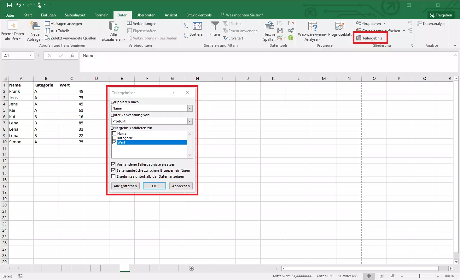Click the zoom slider handle

420,276
